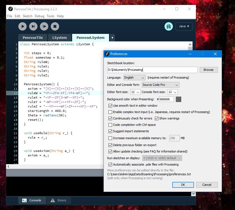This screenshot has width=235, height=210.
Task: Browse for a sketchbook folder
Action: coord(208,70)
